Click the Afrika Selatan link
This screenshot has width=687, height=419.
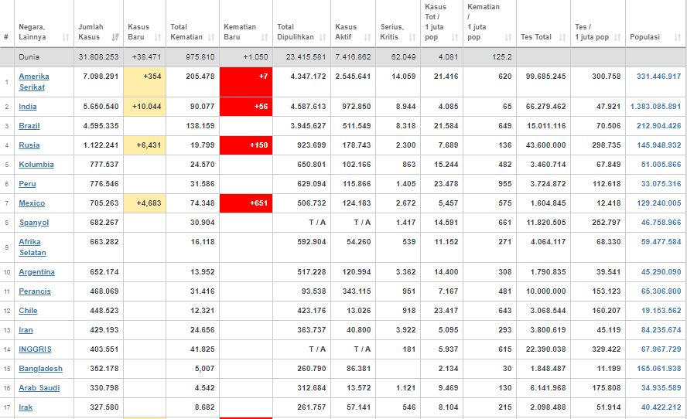point(32,247)
